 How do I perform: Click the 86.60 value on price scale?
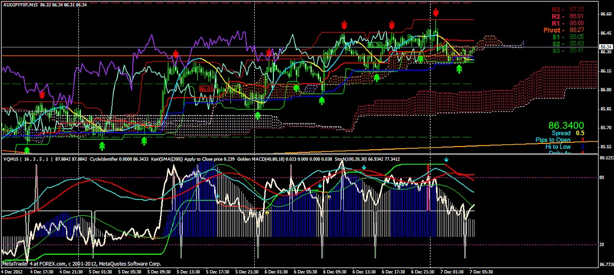point(605,14)
